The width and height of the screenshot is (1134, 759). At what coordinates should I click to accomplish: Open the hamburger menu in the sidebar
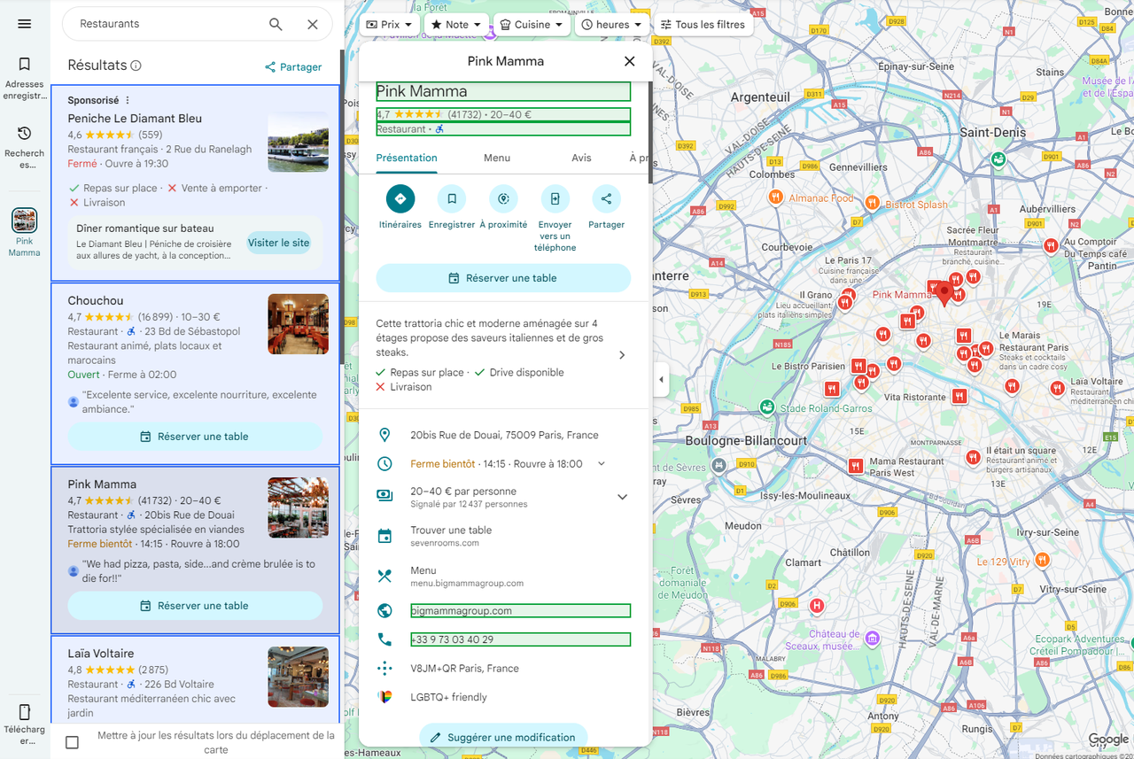tap(25, 24)
